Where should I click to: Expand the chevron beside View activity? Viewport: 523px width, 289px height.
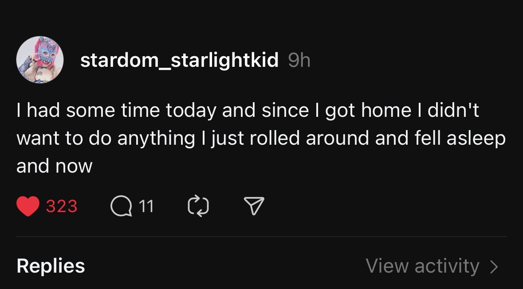494,266
